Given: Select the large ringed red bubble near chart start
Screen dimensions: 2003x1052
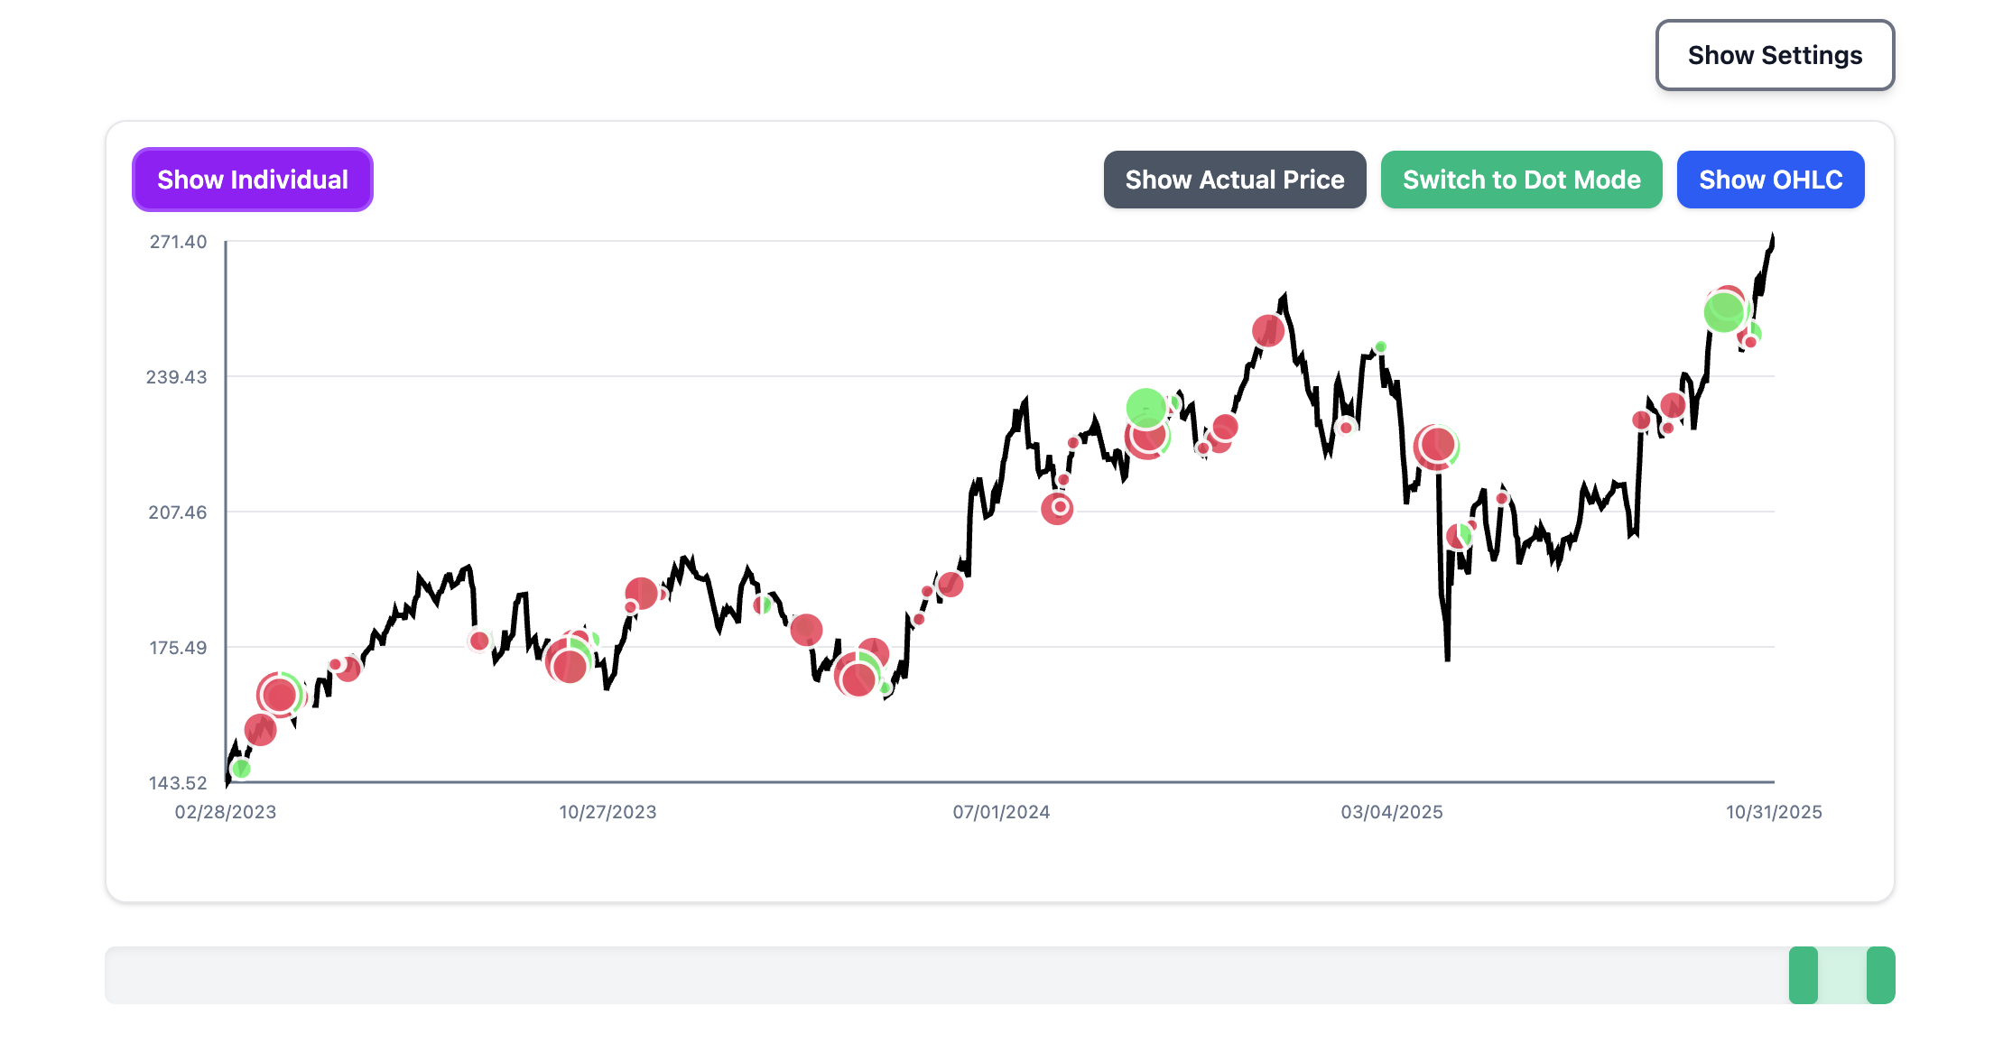Looking at the screenshot, I should [279, 695].
